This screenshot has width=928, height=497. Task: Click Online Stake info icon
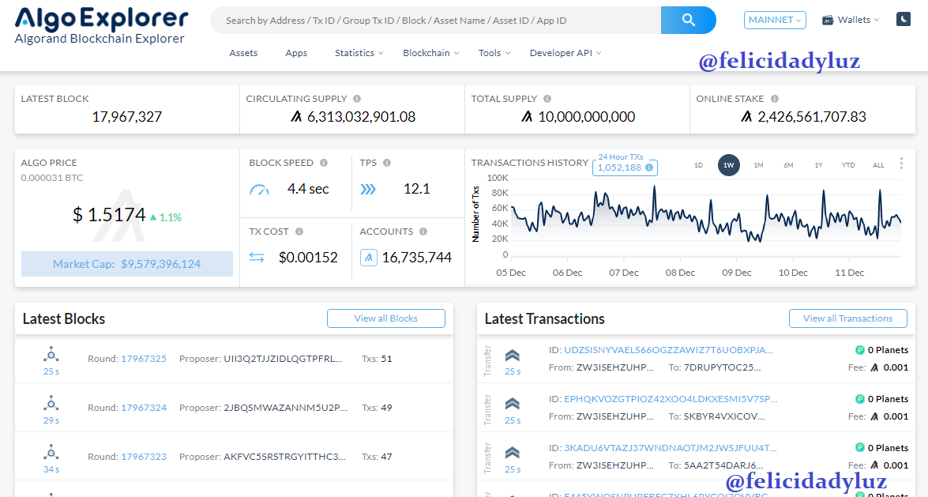[775, 99]
